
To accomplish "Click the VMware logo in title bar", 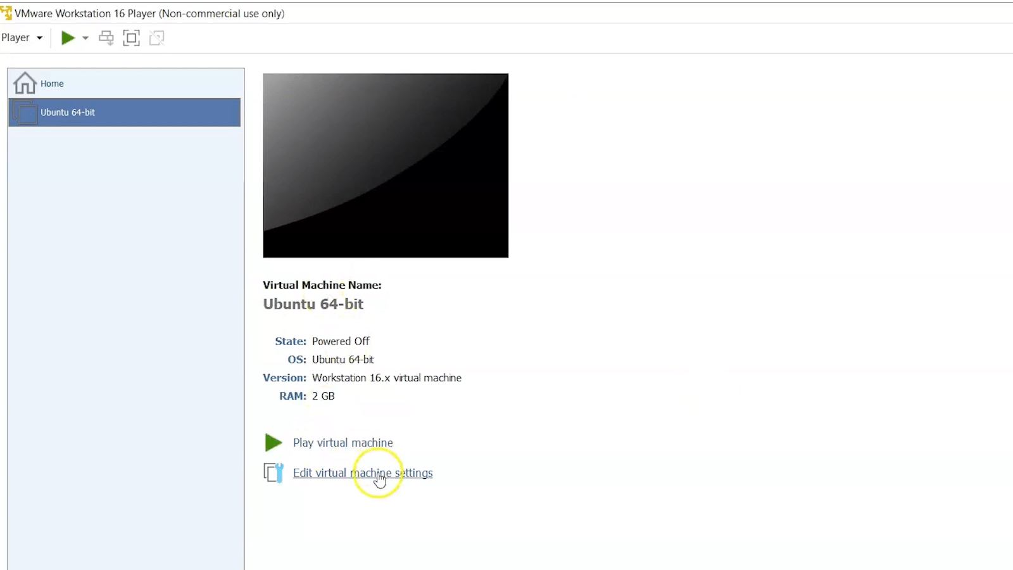I will coord(6,13).
